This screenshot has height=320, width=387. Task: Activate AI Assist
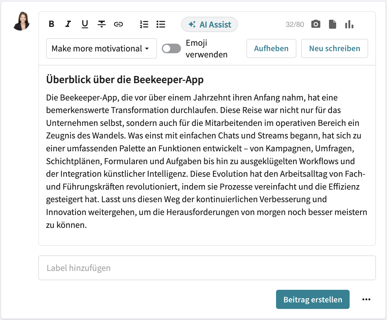coord(209,24)
